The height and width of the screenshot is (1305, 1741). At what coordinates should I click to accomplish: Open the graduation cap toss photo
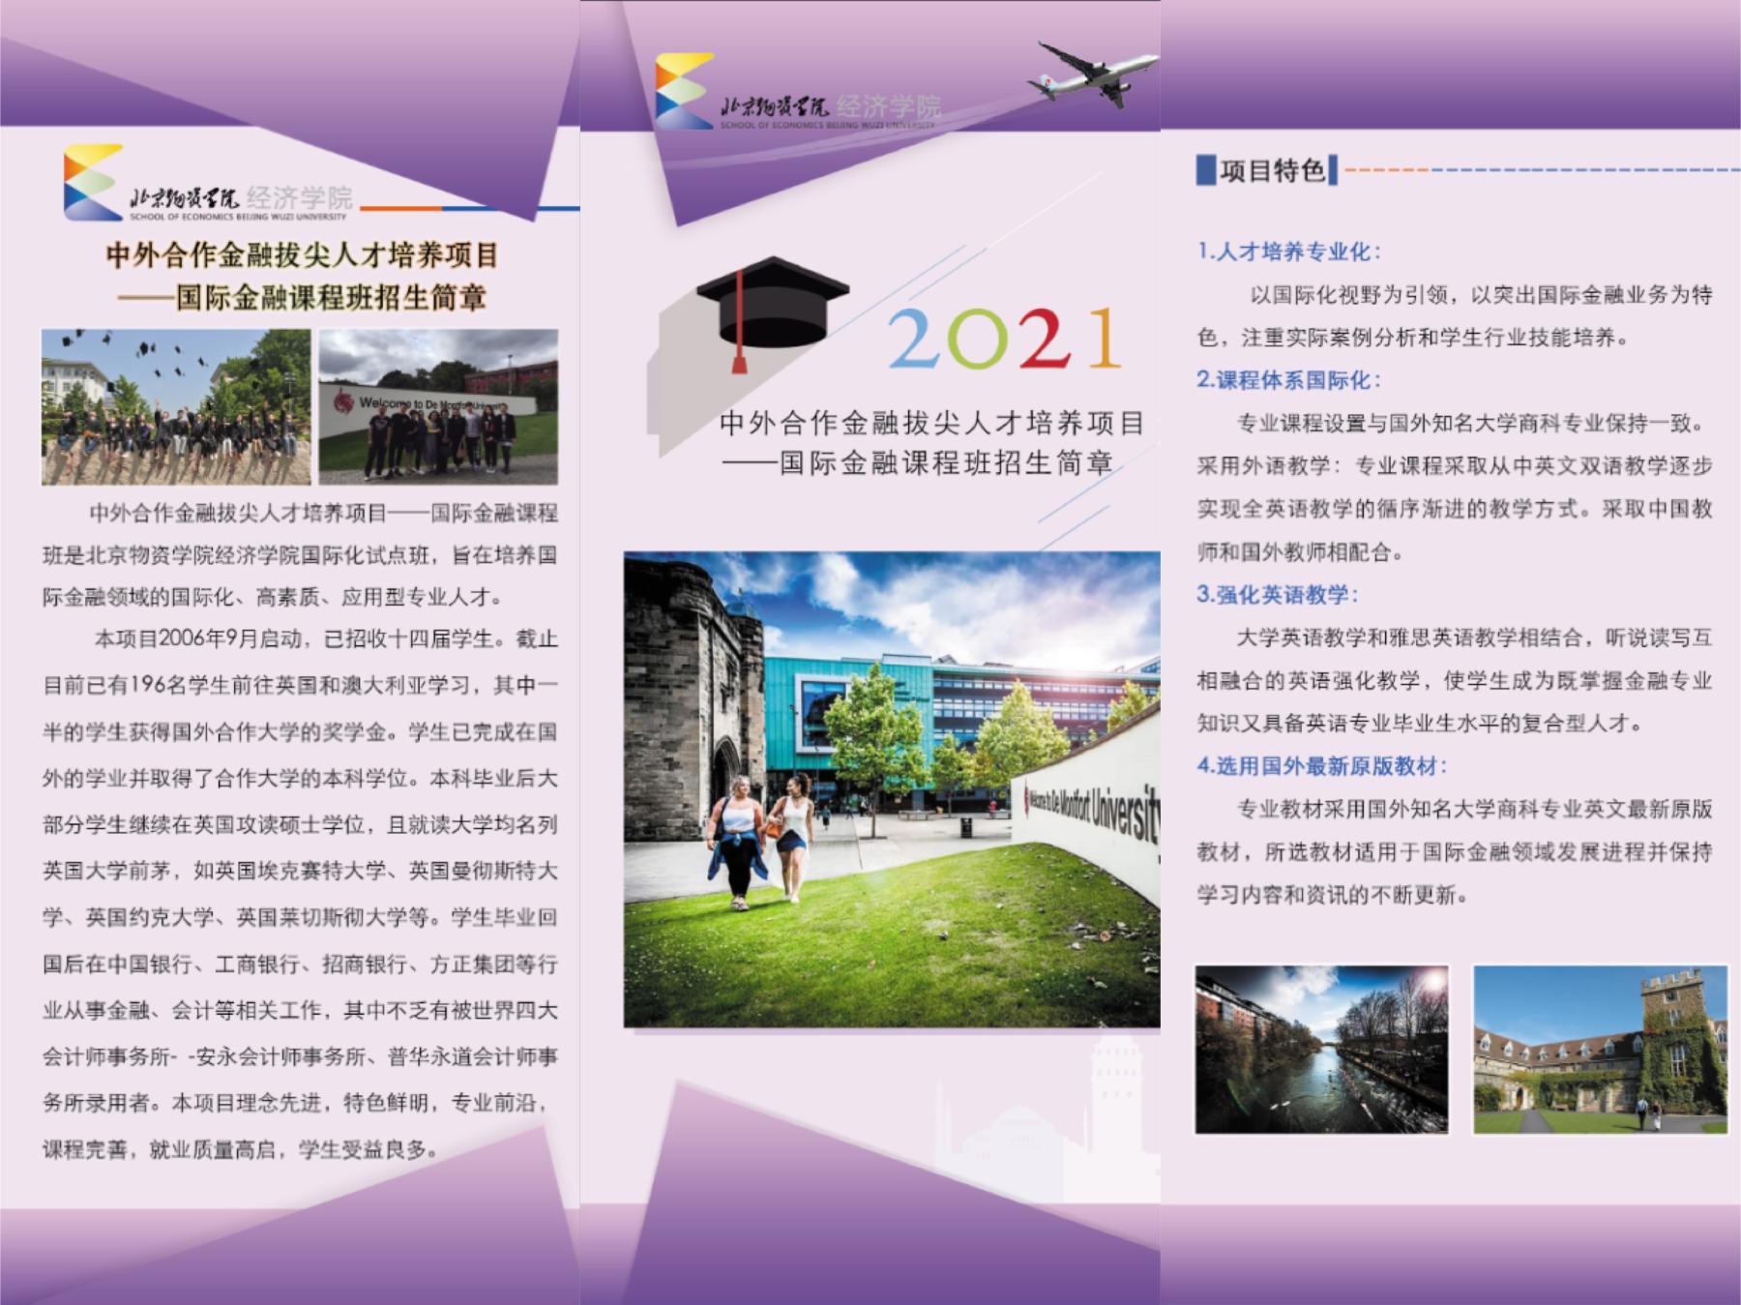176,406
